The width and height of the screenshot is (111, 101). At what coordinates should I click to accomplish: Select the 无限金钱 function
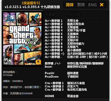(x=73, y=27)
